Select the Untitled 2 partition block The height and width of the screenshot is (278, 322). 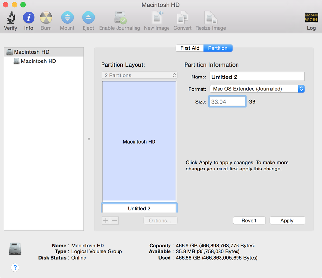tap(139, 208)
